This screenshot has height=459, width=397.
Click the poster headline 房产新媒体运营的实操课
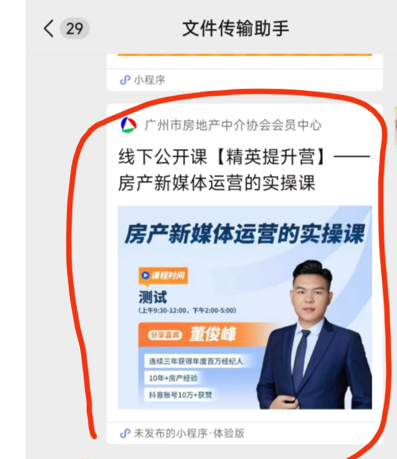click(x=245, y=234)
